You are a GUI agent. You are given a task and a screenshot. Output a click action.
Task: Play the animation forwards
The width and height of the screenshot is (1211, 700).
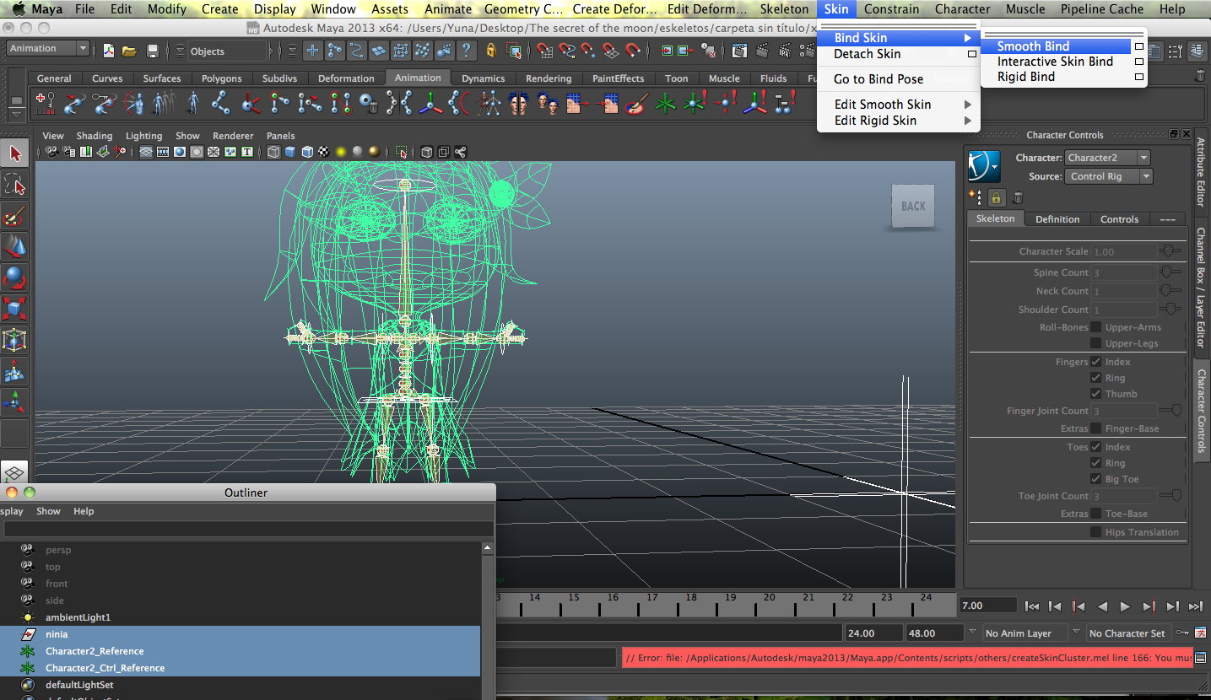pos(1125,606)
